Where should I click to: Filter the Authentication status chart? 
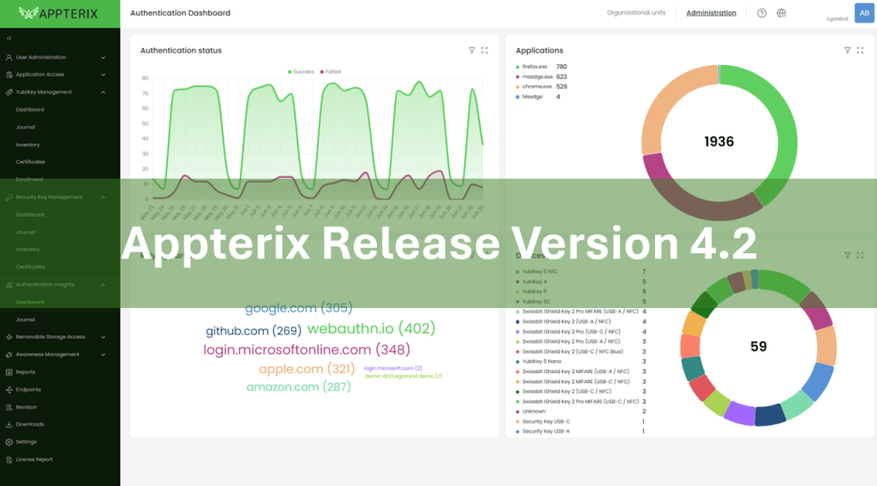(x=472, y=50)
